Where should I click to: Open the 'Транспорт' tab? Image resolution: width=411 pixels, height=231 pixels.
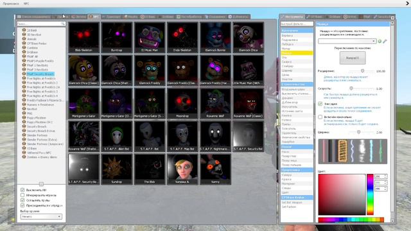[112, 17]
